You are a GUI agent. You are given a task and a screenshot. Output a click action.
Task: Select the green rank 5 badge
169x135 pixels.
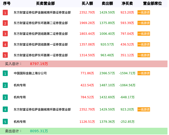(x=5, y=122)
